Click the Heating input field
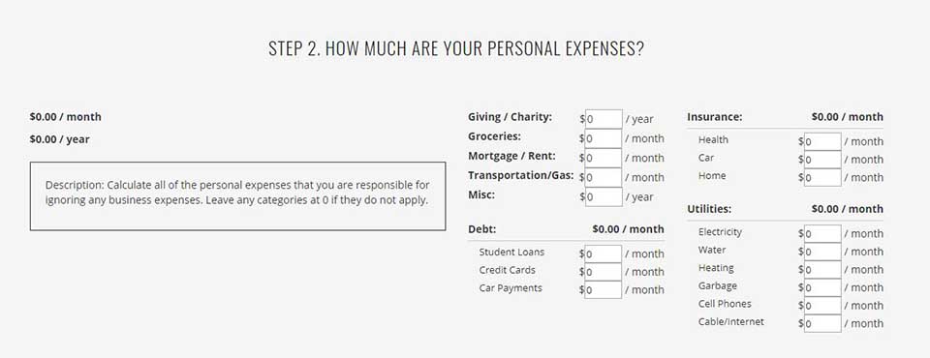 822,270
